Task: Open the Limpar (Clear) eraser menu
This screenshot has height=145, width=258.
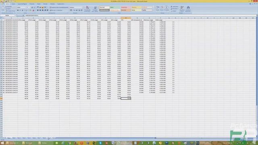Action: 174,11
